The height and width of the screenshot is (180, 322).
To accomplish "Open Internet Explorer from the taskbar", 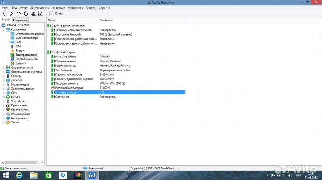I will click(x=19, y=175).
